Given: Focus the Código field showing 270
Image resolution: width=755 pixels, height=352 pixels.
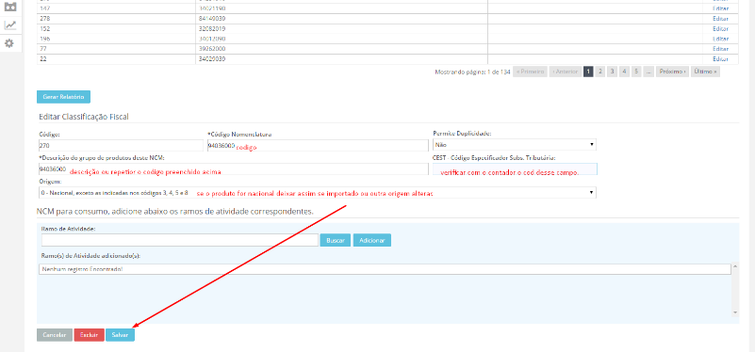Looking at the screenshot, I should 121,145.
